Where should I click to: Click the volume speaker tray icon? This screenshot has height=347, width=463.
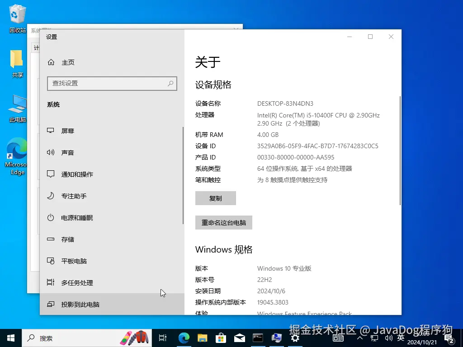click(x=388, y=338)
